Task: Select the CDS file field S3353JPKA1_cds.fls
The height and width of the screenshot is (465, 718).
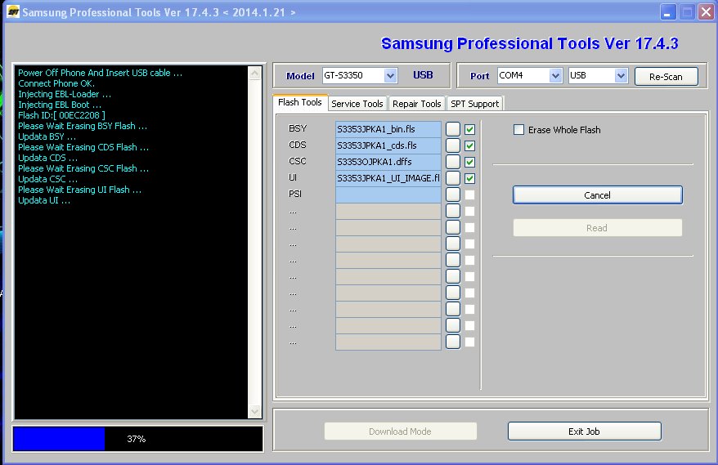Action: click(388, 145)
